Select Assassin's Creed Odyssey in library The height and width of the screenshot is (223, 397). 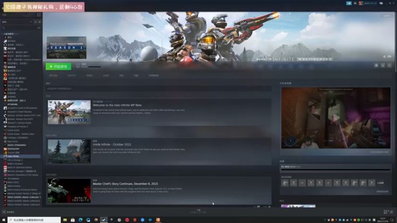[19, 112]
